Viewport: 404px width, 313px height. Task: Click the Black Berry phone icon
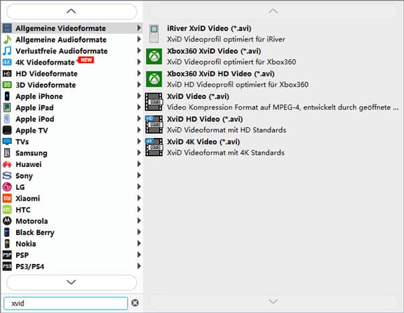7,232
